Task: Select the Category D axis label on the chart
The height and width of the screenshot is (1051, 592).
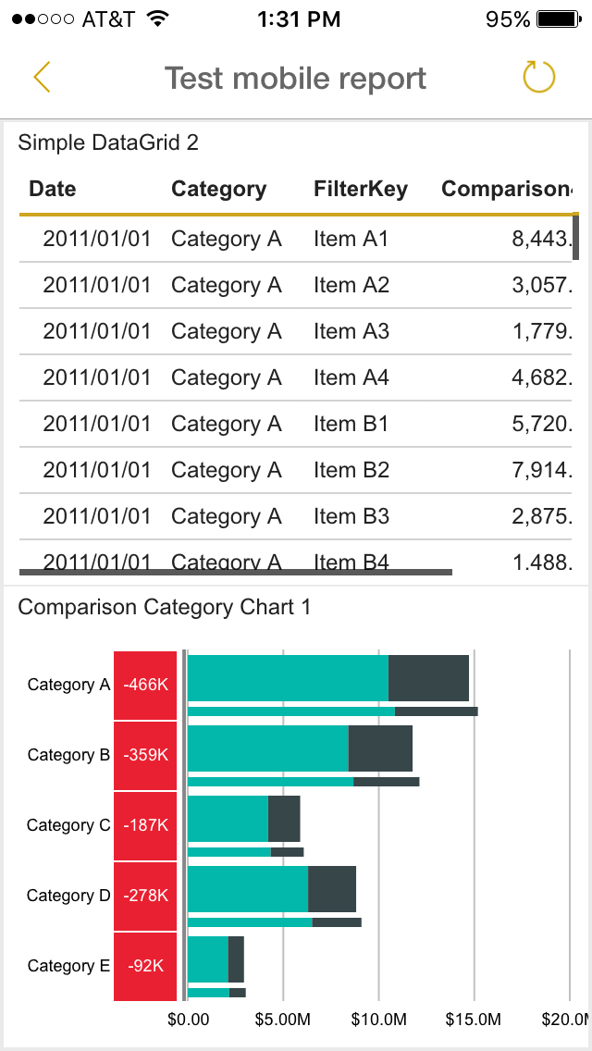Action: coord(68,895)
